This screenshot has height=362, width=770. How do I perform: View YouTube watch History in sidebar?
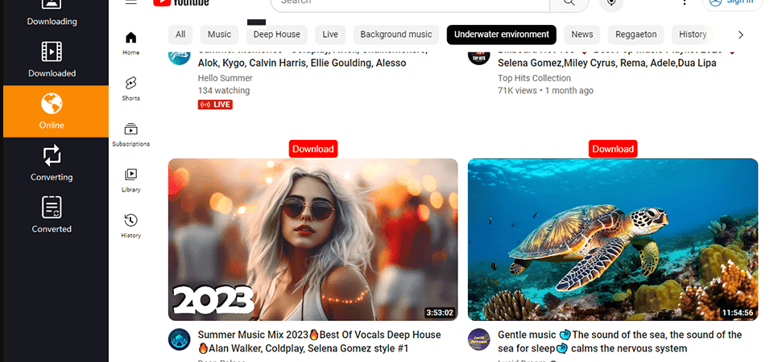pos(130,225)
